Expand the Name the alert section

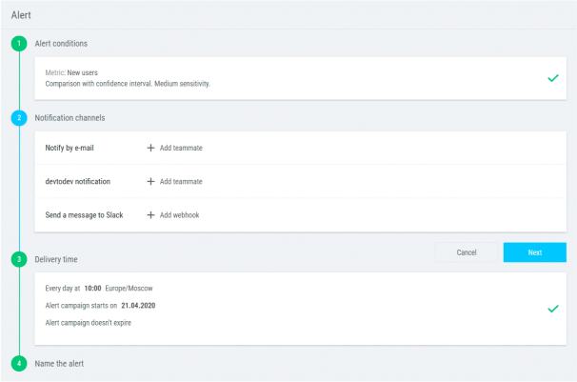point(60,363)
